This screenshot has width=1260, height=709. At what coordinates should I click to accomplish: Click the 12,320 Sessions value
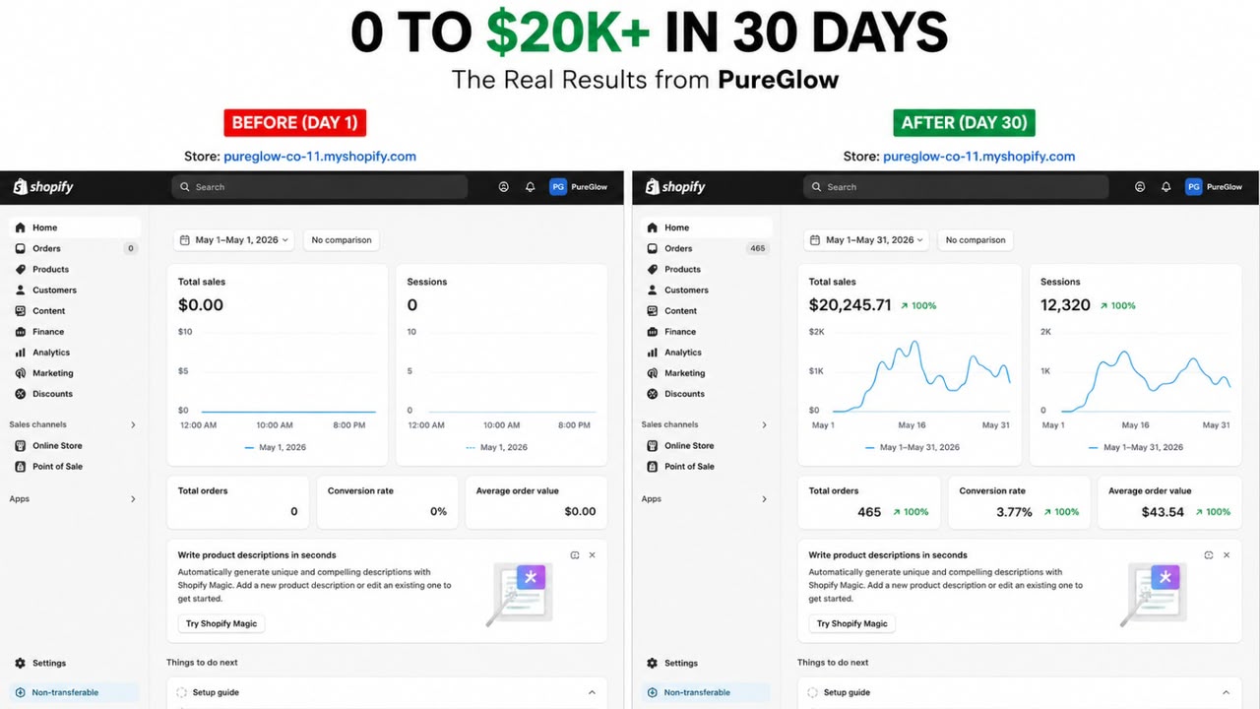pyautogui.click(x=1065, y=305)
